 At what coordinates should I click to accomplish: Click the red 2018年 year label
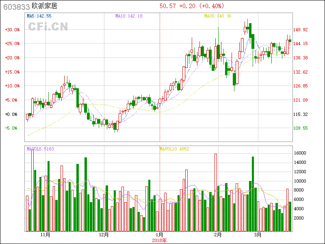159,241
